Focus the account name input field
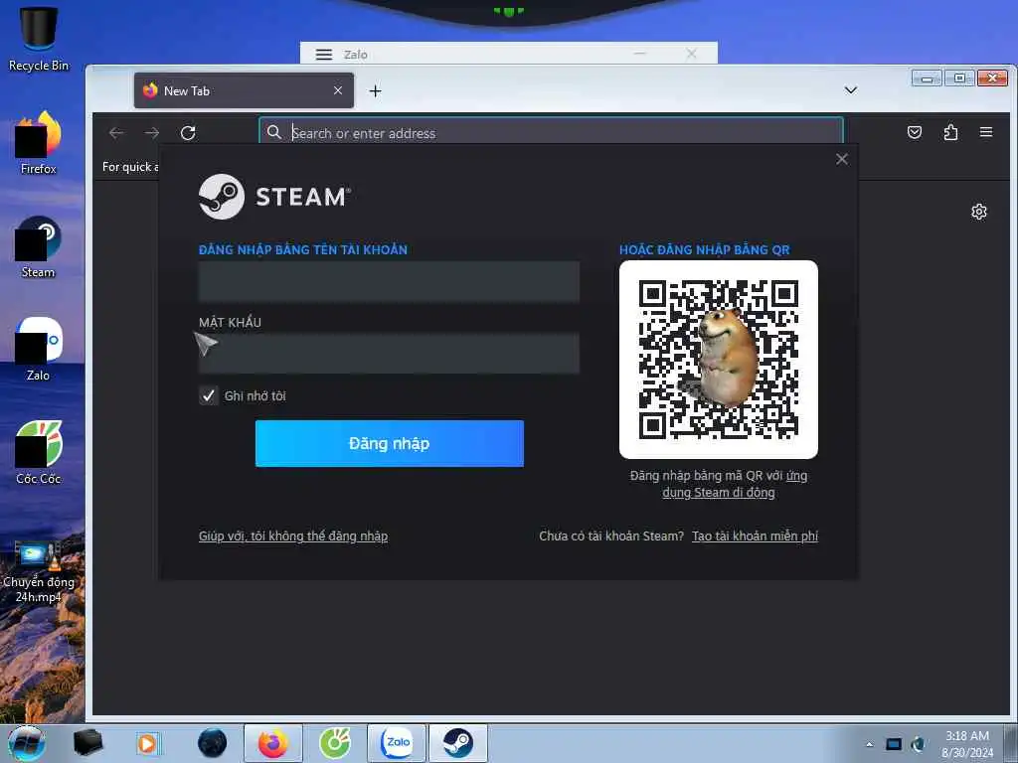This screenshot has height=763, width=1018. click(x=389, y=281)
